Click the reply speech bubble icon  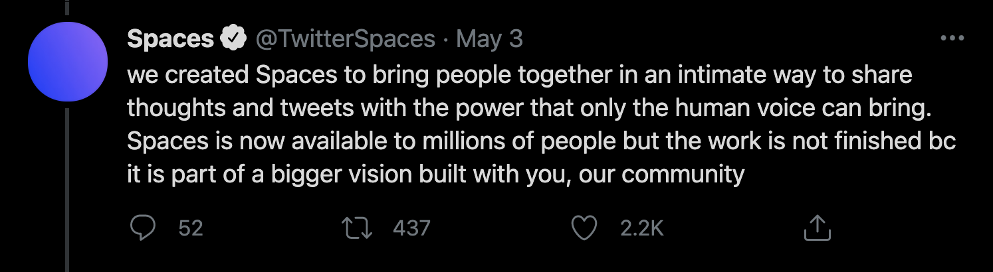142,228
